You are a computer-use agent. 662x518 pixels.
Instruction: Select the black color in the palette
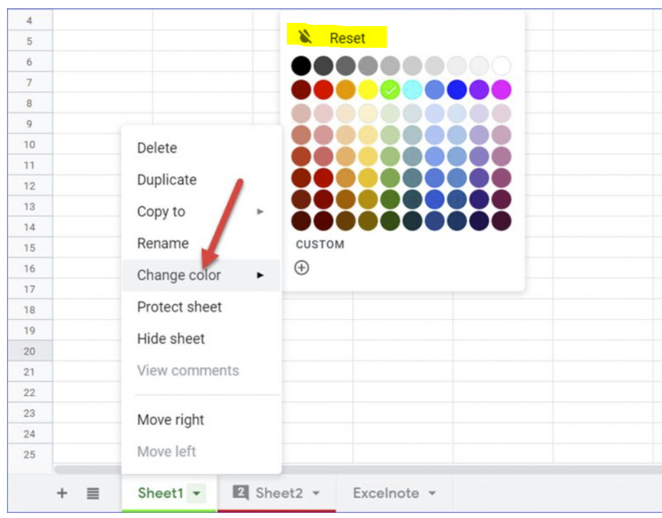tap(301, 65)
